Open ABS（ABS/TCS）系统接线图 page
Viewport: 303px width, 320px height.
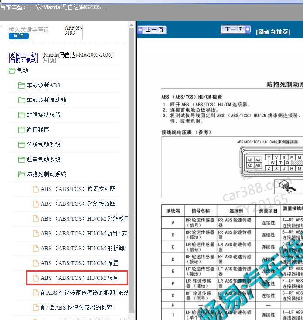78,204
